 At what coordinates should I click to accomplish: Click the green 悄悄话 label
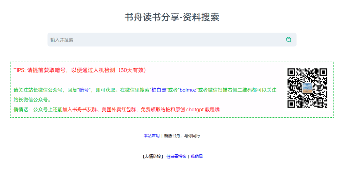pyautogui.click(x=22, y=110)
